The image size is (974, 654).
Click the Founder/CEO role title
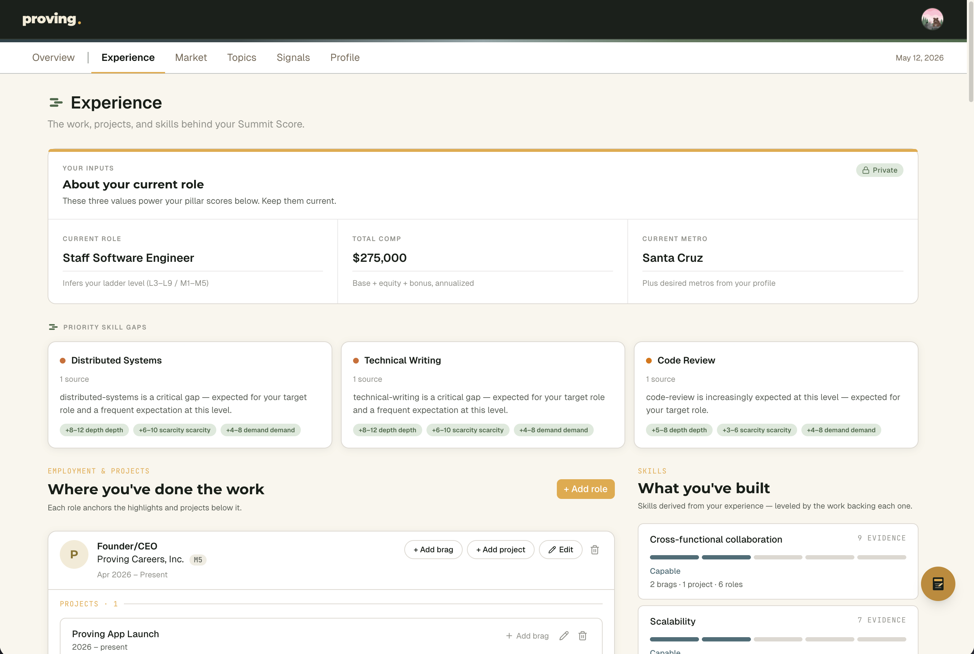127,547
